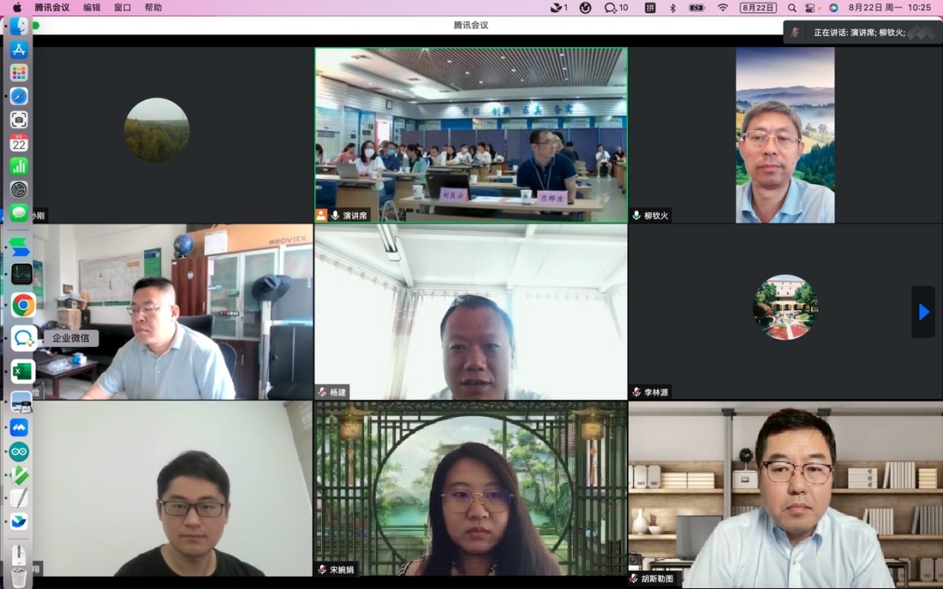Open Messages app from the dock

(x=19, y=213)
